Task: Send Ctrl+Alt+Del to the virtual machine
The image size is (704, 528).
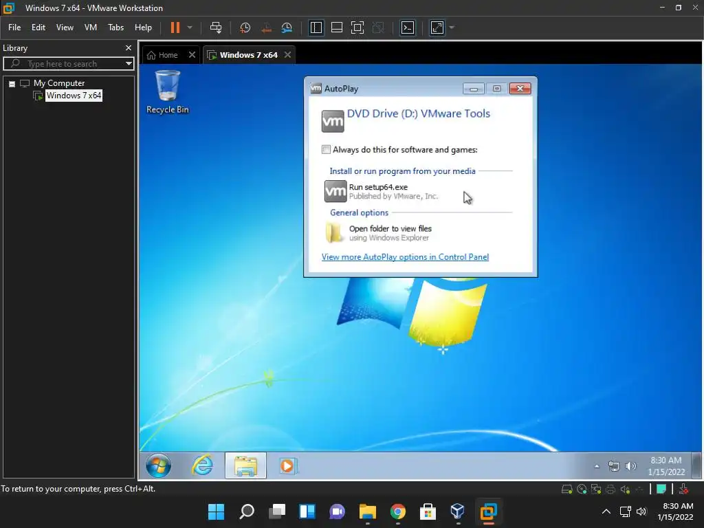Action: pos(216,27)
